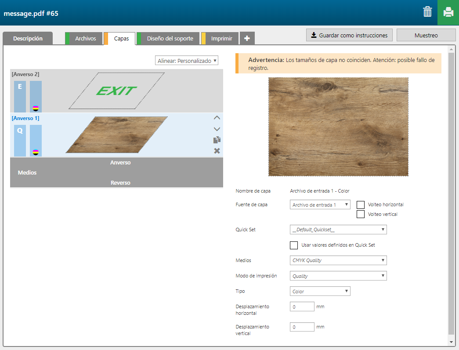Open the Medios CMYK Quality dropdown
Screen dimensions: 459x350
[x=338, y=260]
